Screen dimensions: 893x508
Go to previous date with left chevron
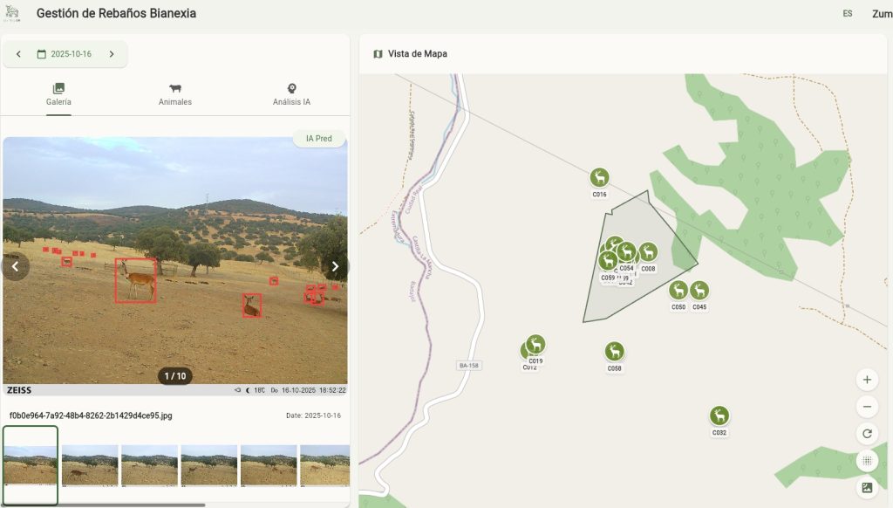tap(18, 54)
